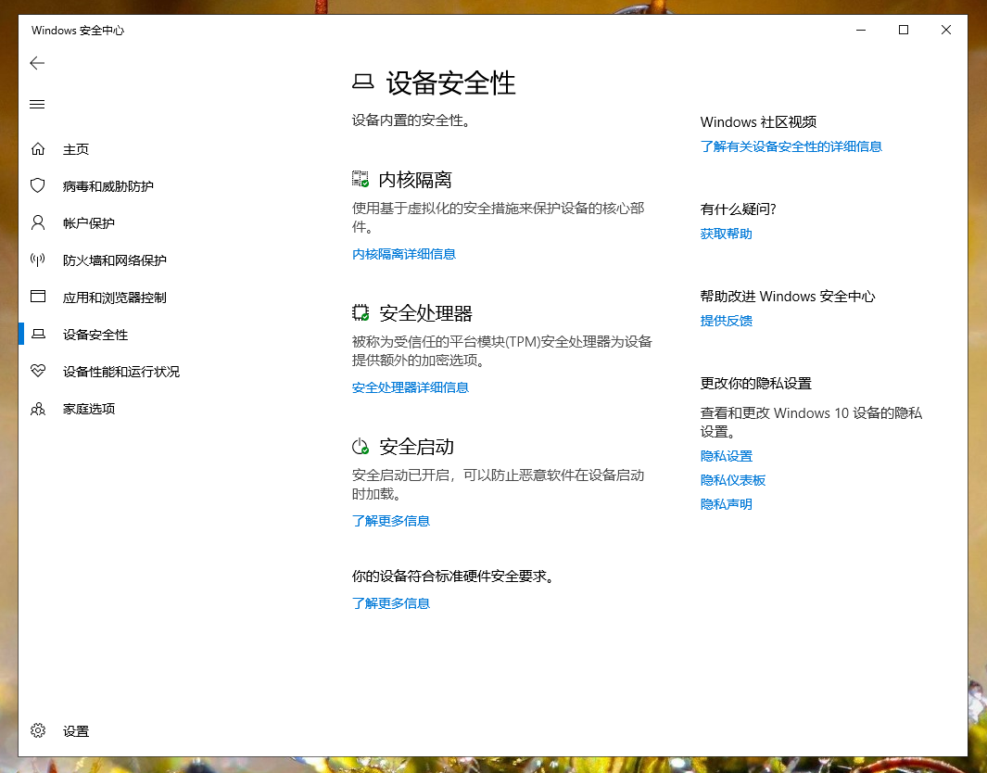
Task: Click the window icon for 应用和浏览器控制
Action: (38, 297)
